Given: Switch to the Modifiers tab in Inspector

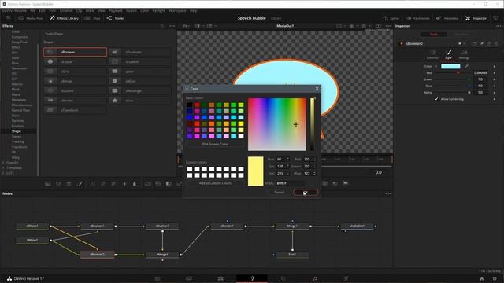Looking at the screenshot, I should (461, 35).
